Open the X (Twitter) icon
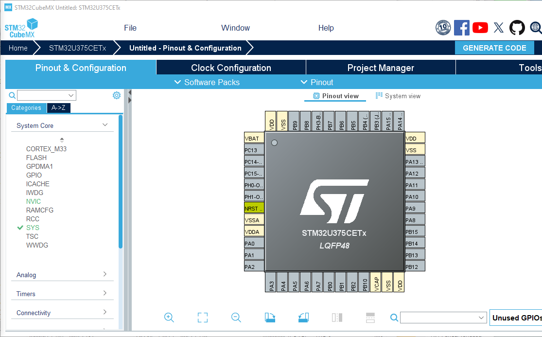 coord(498,28)
